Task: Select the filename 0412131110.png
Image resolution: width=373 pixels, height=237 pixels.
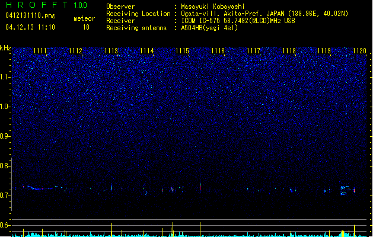Action: 30,15
